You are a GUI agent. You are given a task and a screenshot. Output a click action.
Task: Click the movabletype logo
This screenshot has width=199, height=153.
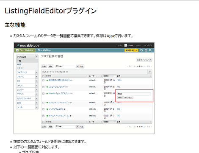(28, 45)
